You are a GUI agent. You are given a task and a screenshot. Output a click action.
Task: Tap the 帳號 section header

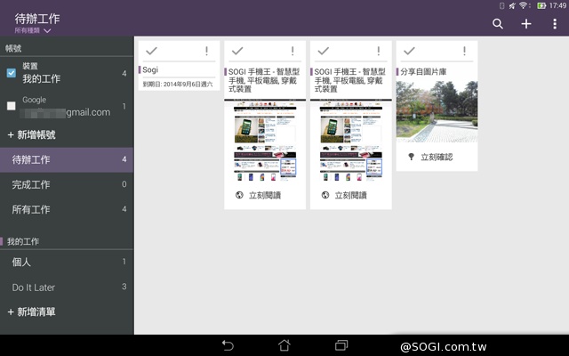(x=13, y=48)
